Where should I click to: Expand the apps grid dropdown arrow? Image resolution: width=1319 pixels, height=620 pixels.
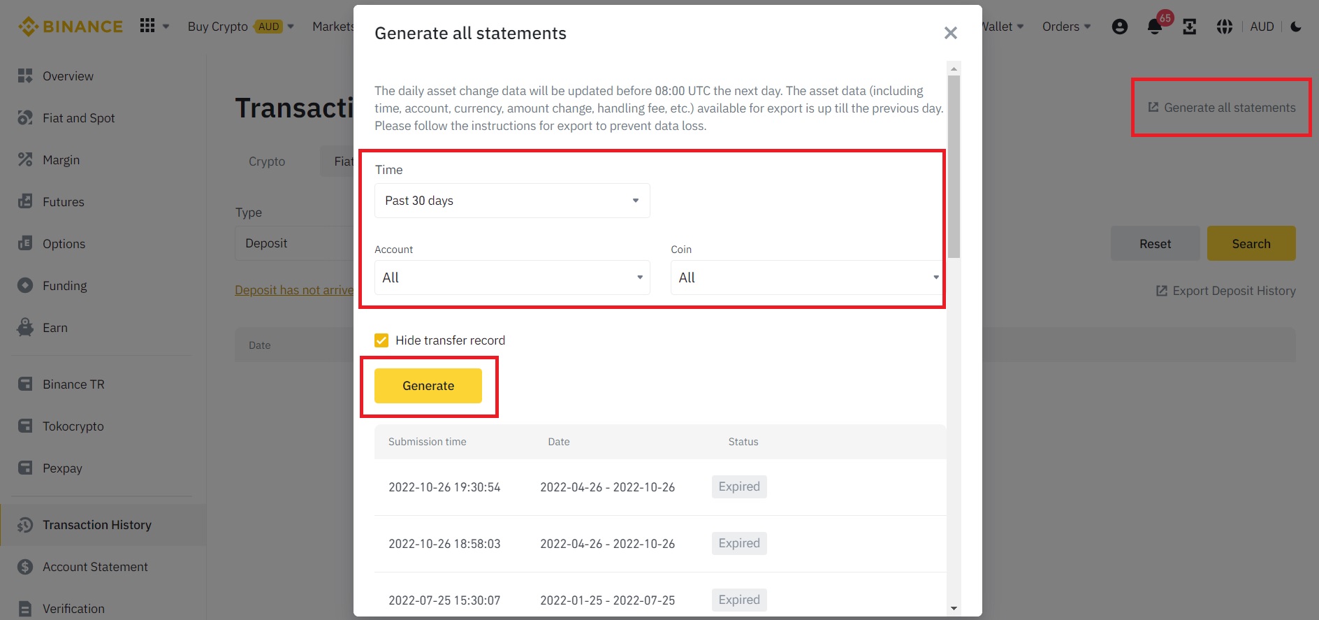tap(166, 27)
